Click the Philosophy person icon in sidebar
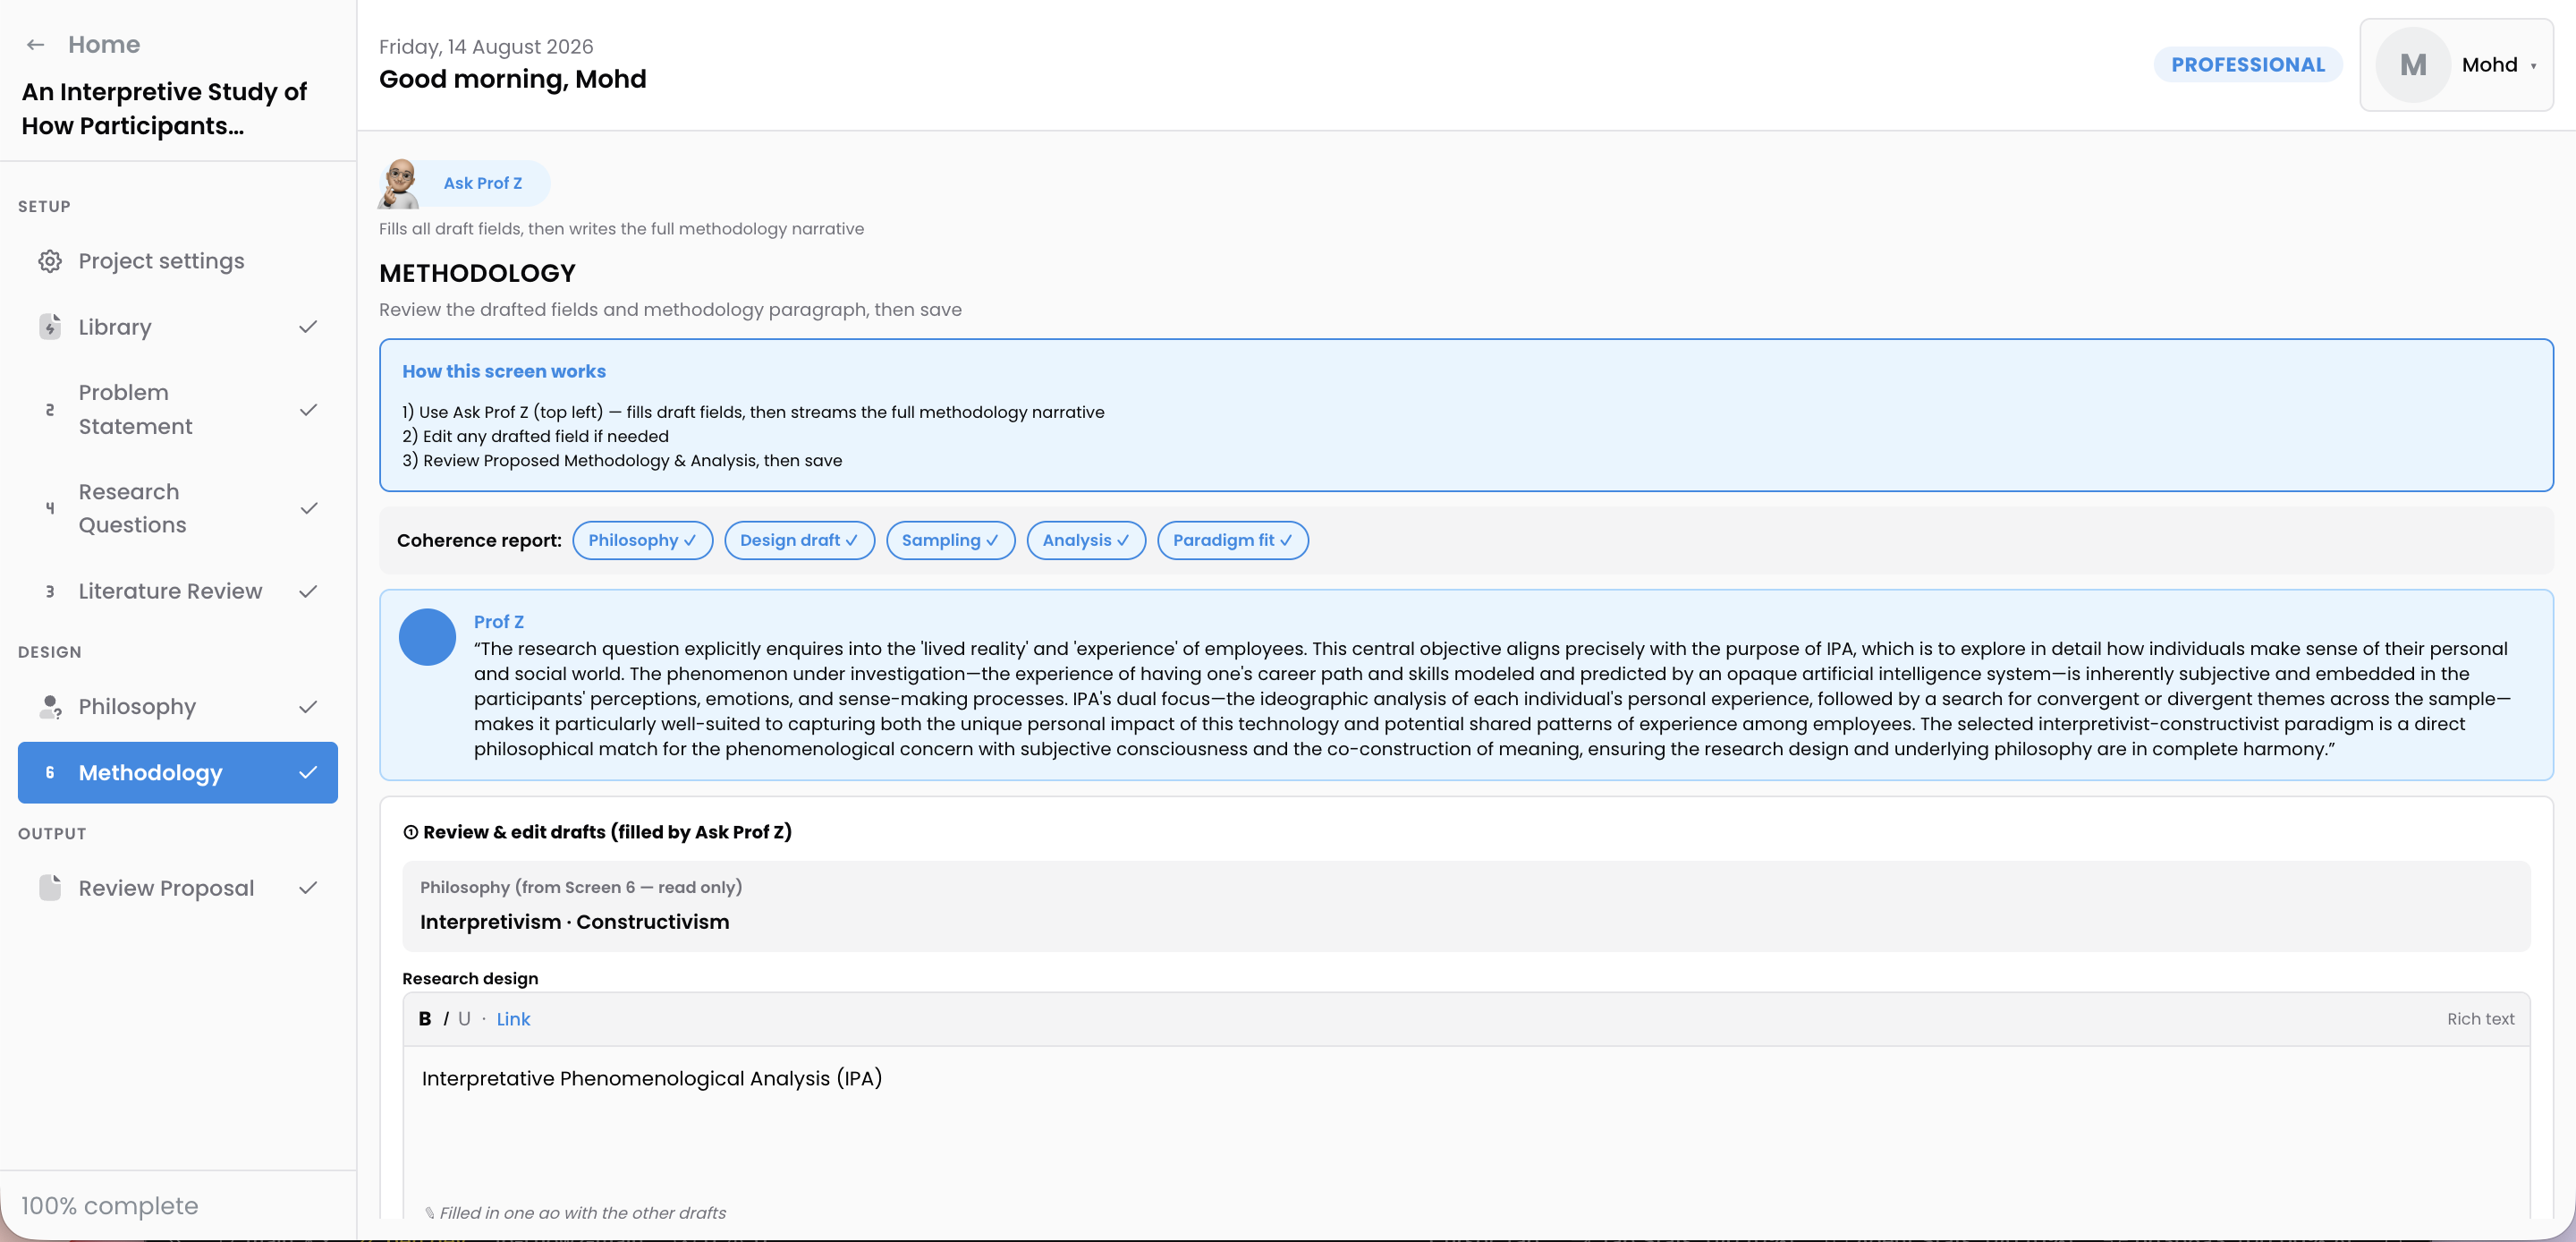 [x=50, y=707]
